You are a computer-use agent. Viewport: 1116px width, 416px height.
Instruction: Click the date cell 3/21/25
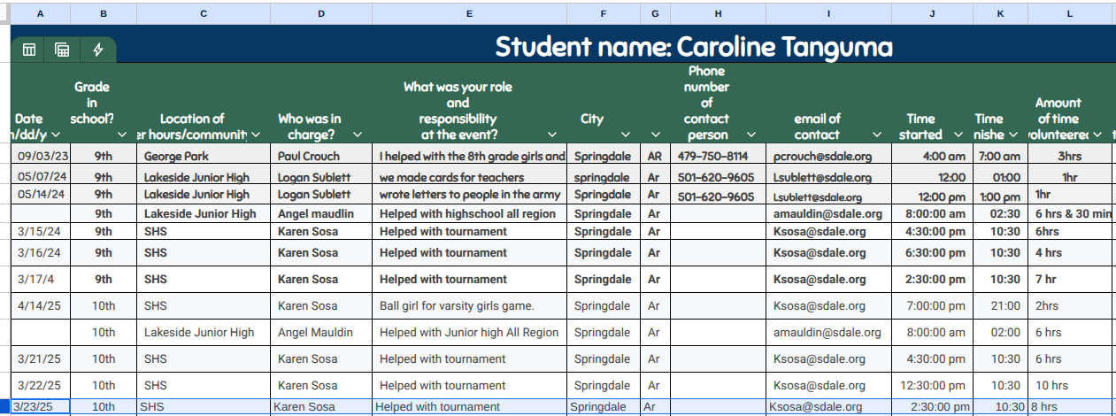[x=41, y=359]
